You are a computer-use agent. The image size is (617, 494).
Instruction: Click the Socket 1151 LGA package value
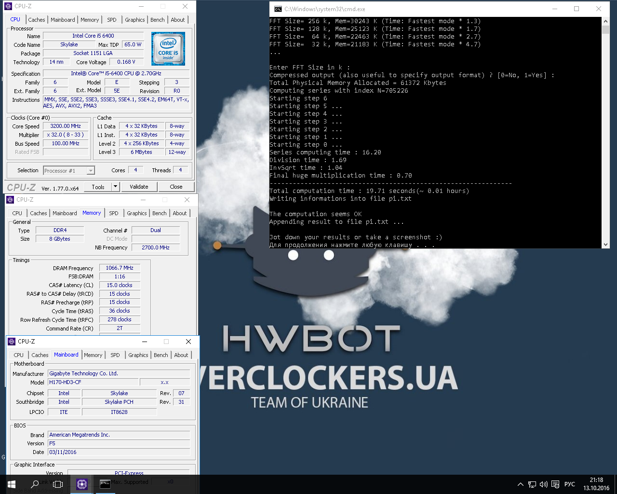pos(94,53)
